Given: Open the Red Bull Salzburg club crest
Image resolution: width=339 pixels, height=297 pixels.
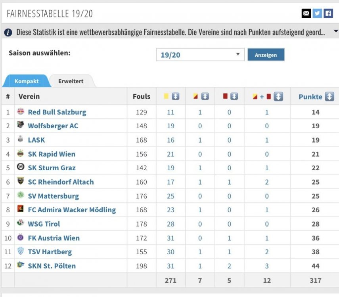Looking at the screenshot, I should (21, 111).
